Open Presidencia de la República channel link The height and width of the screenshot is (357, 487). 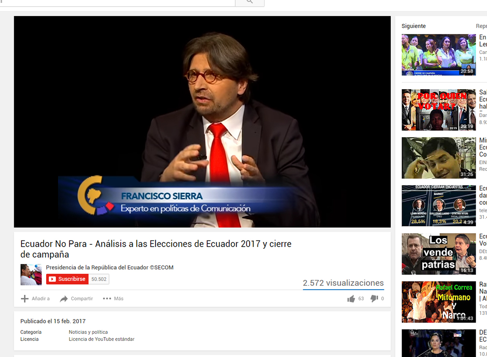(x=110, y=267)
